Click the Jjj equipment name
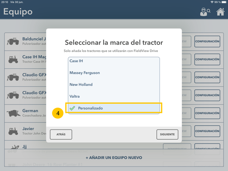The height and width of the screenshot is (171, 228). point(24,147)
